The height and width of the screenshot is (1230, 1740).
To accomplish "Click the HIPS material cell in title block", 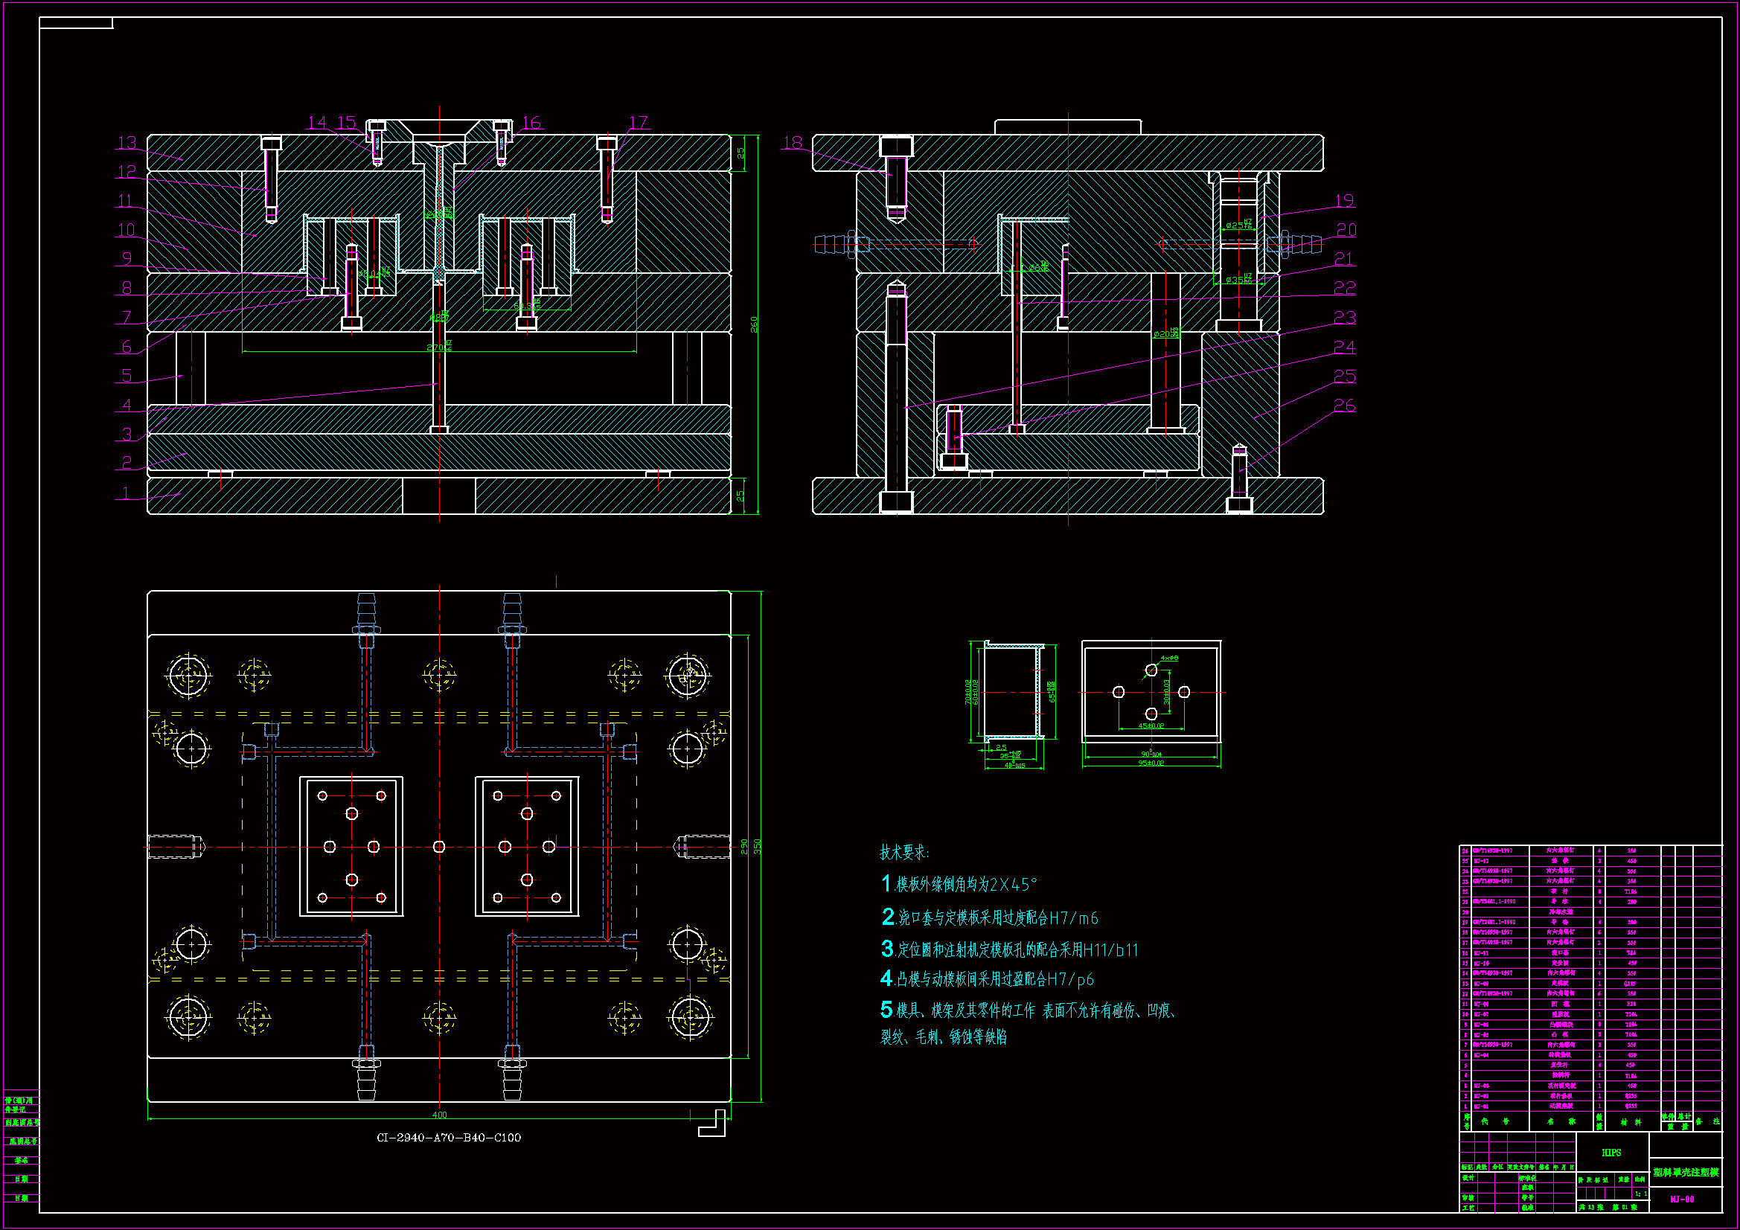I will coord(1611,1153).
